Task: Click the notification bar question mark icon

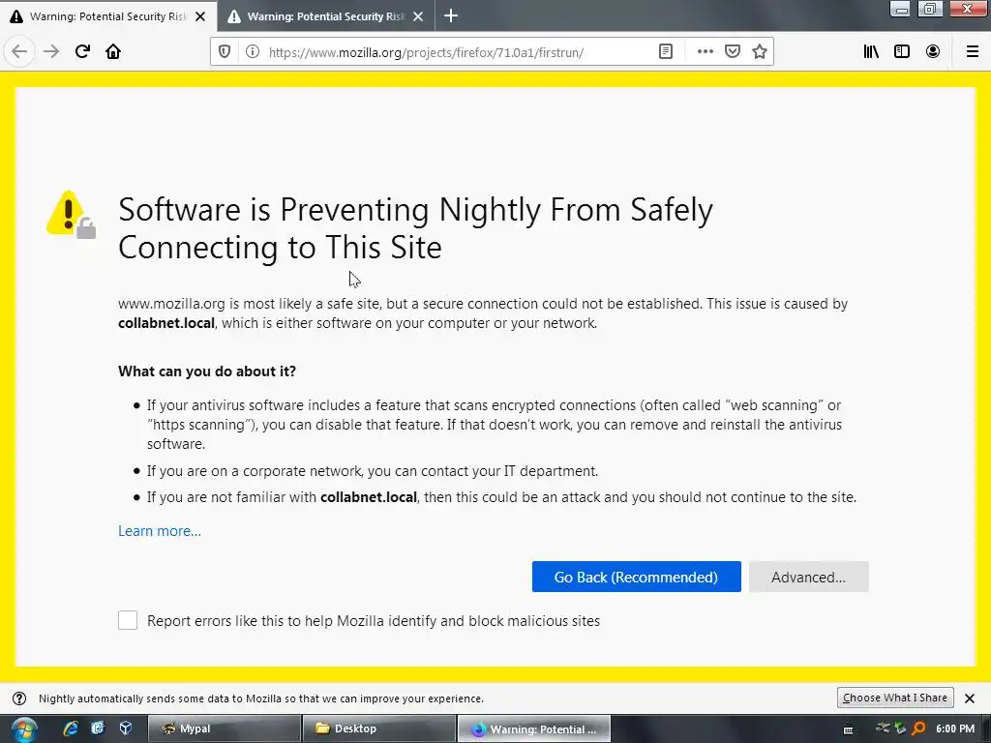Action: (x=19, y=698)
